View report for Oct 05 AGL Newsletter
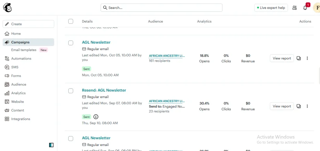 [282, 59]
